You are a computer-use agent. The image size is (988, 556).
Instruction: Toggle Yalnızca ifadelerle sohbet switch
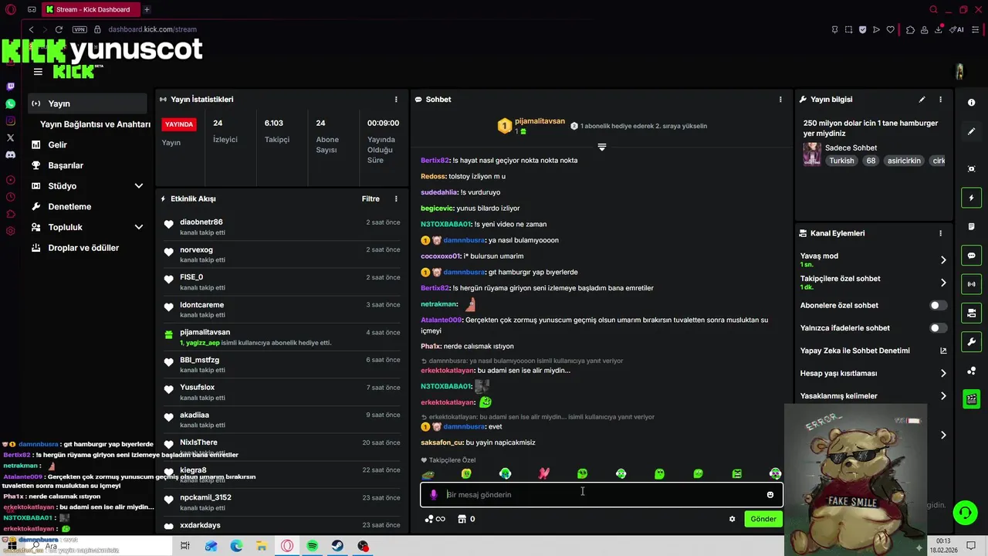(x=938, y=328)
